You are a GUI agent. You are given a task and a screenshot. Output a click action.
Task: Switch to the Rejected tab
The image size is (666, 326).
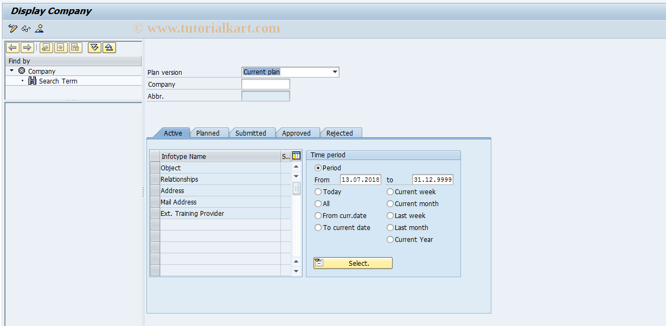click(341, 132)
